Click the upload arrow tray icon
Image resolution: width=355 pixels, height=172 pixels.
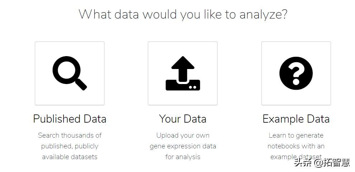pos(183,73)
